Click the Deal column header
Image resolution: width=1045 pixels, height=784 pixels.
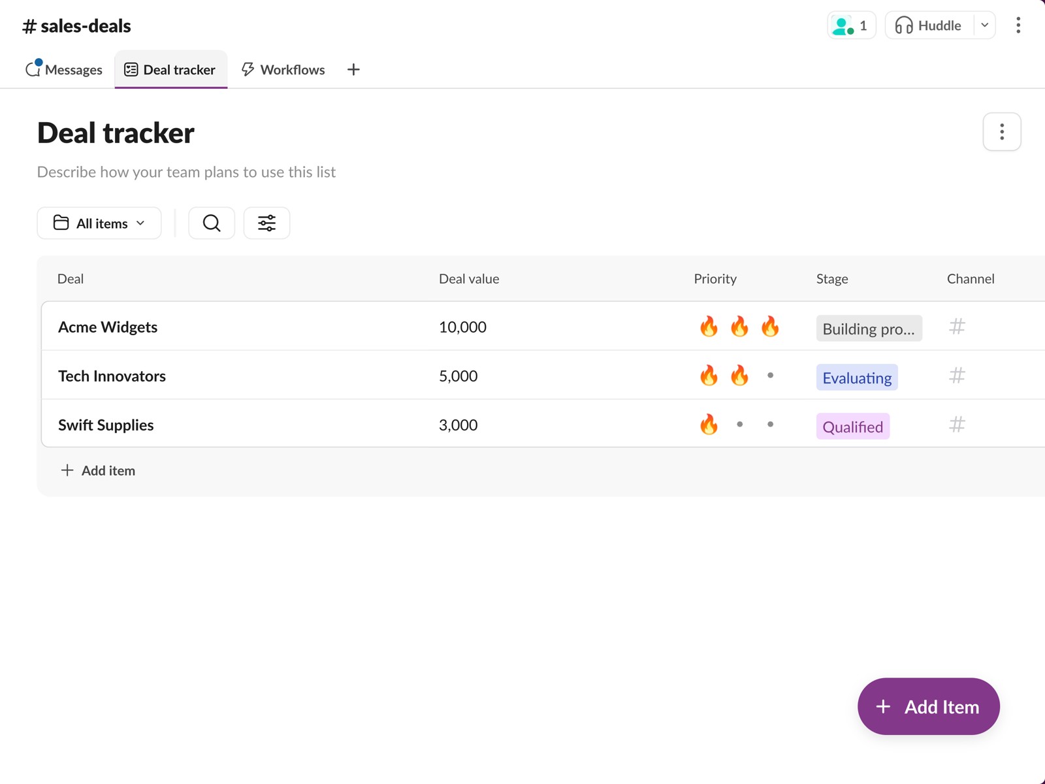[71, 278]
